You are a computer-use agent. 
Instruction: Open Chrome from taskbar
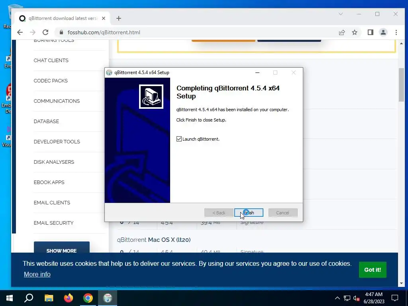tap(88, 298)
